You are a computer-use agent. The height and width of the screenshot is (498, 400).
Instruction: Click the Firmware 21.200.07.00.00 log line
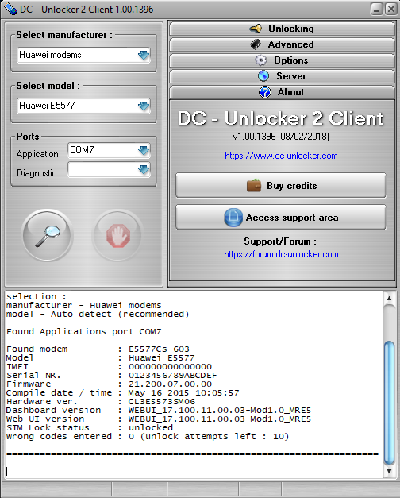tap(109, 384)
